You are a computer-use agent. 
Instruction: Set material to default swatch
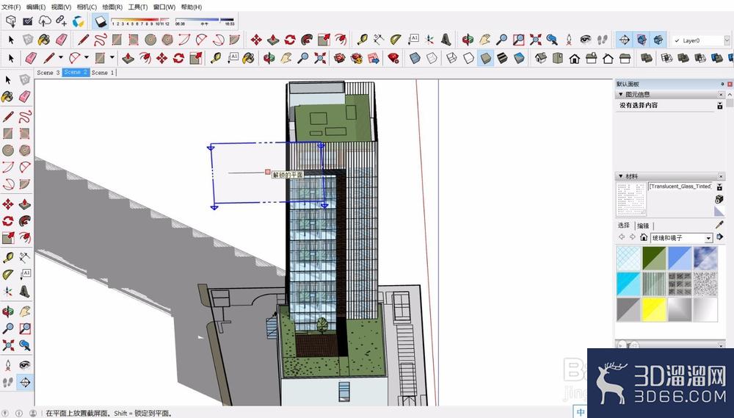tap(719, 211)
